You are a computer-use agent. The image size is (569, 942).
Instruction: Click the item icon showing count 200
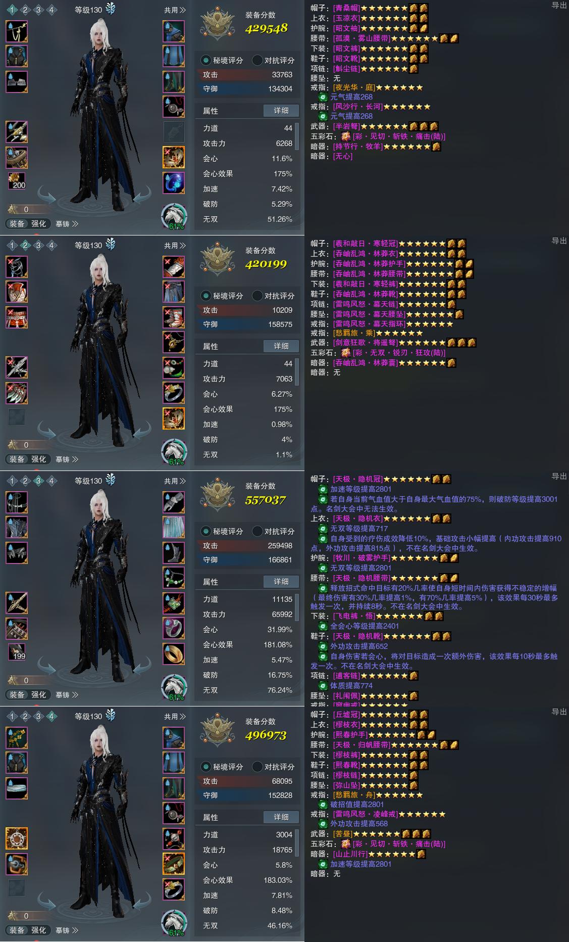tap(17, 180)
